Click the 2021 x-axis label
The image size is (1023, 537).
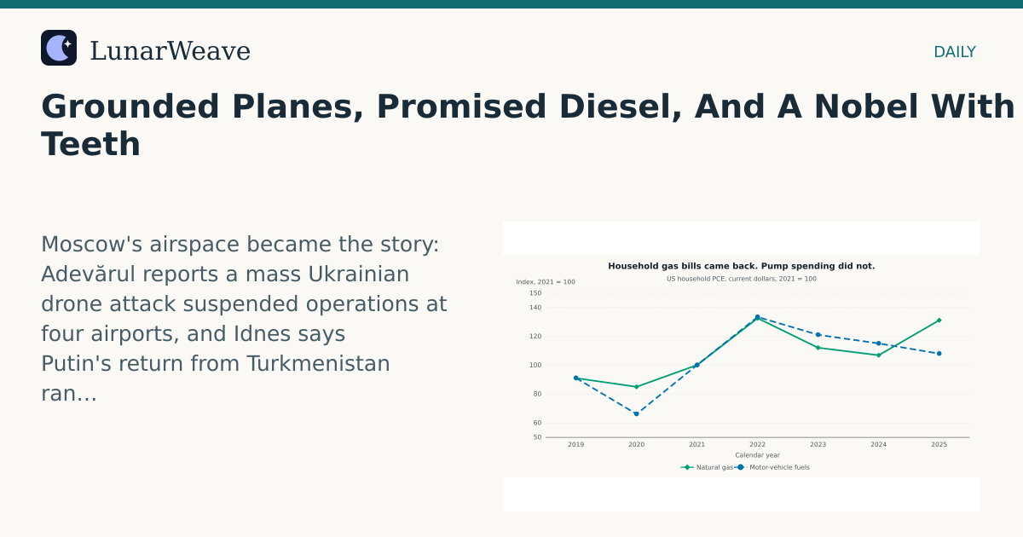[x=696, y=444]
